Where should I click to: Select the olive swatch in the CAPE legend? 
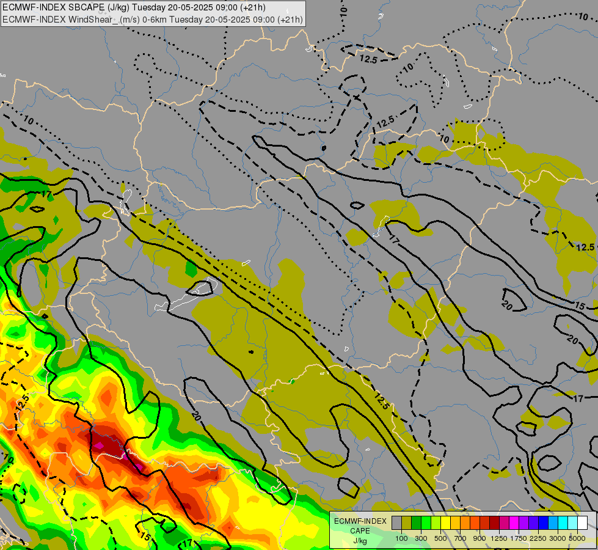(x=407, y=522)
